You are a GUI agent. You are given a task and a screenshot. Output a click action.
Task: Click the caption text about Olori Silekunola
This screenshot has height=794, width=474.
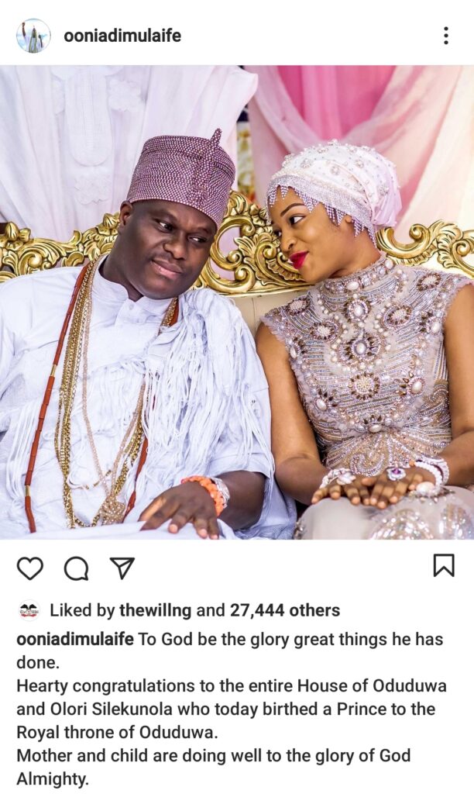click(231, 709)
